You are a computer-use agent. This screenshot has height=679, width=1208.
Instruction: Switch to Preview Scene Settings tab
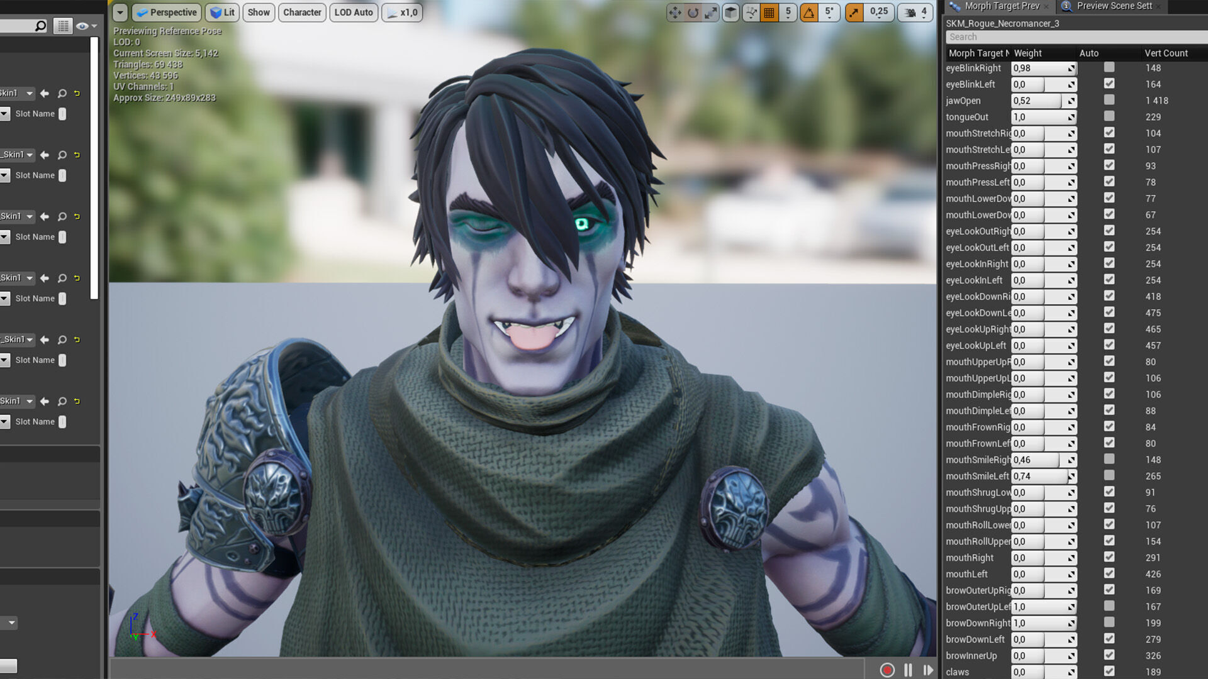click(x=1114, y=6)
